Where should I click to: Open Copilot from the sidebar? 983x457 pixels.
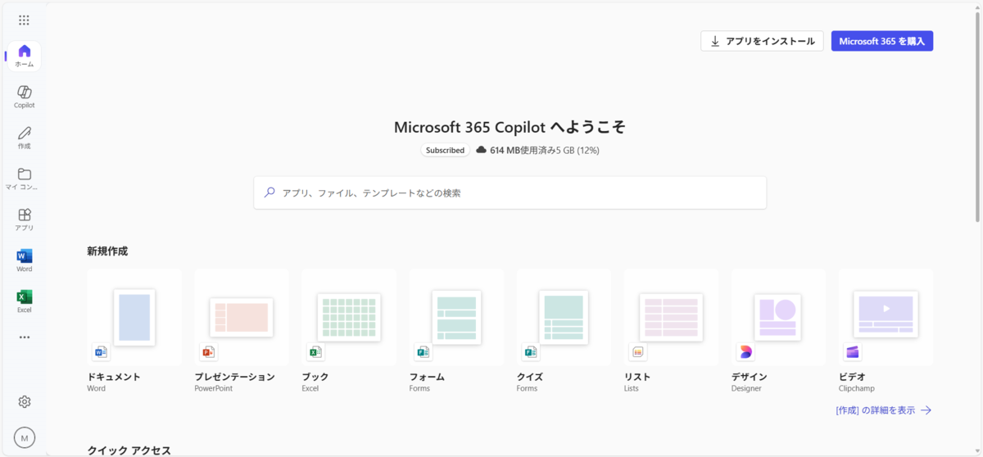coord(25,97)
